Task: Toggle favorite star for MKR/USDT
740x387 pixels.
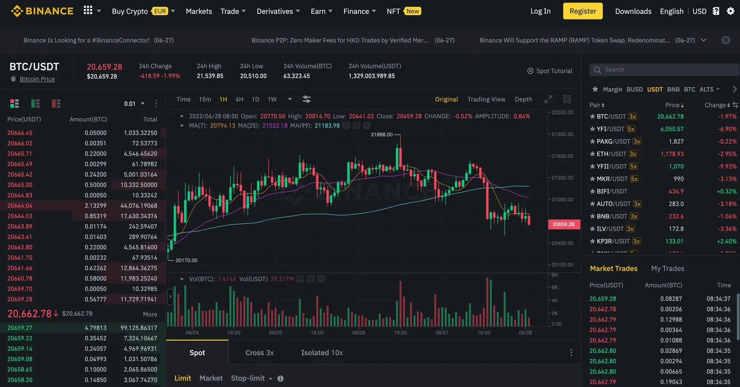Action: [x=592, y=179]
